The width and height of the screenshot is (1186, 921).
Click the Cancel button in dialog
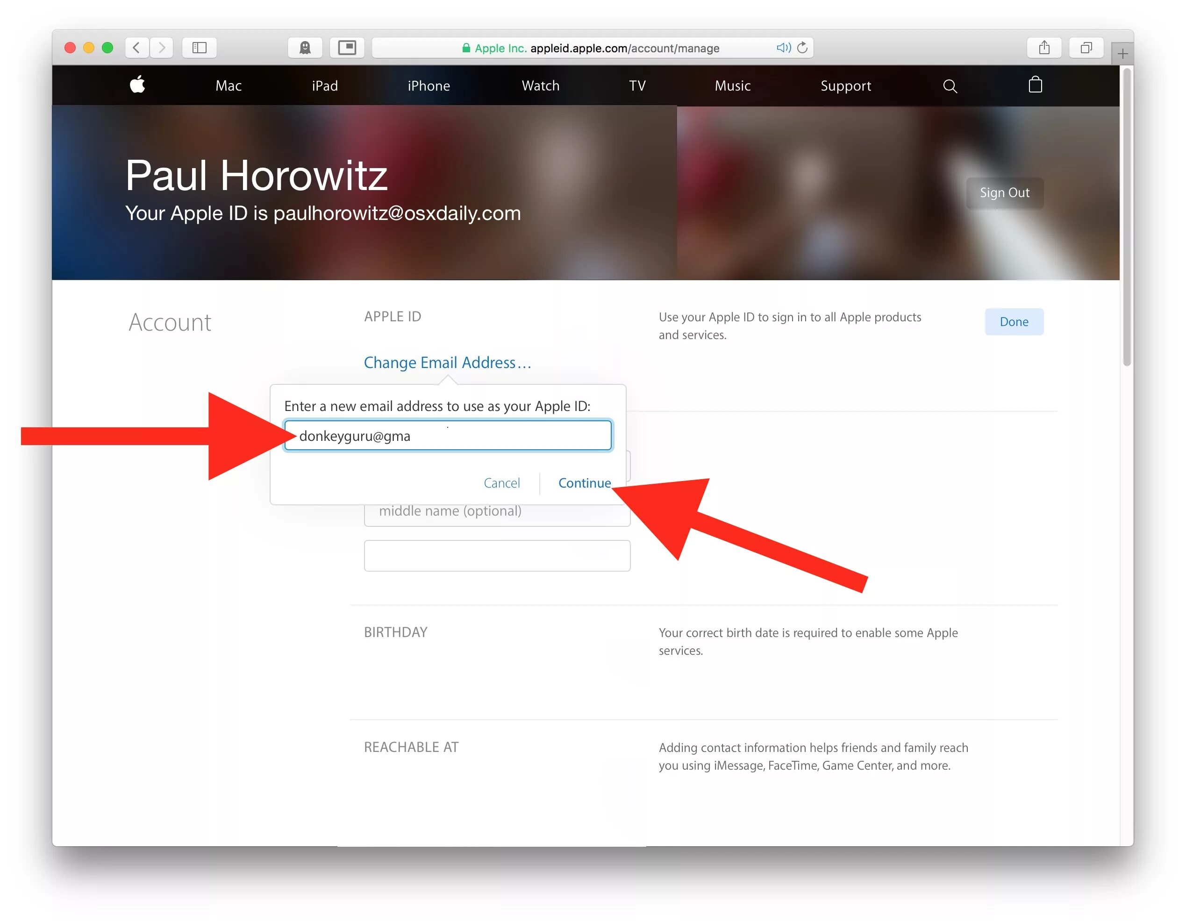tap(501, 482)
